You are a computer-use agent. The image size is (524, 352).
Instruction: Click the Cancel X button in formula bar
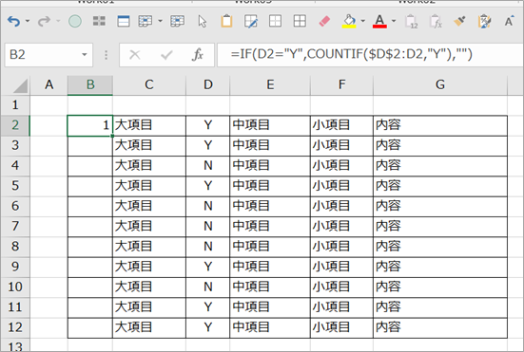tap(135, 55)
